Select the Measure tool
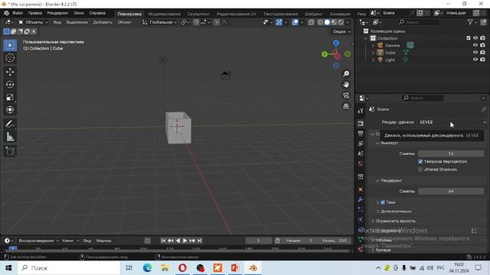490x275 pixels. point(10,137)
